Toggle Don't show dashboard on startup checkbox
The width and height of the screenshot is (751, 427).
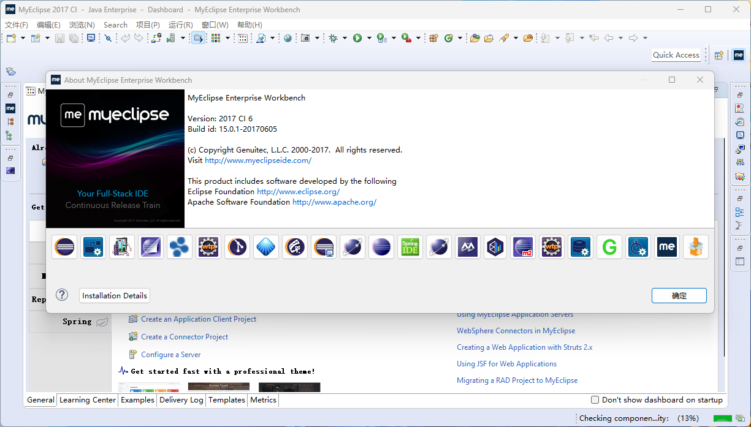click(x=595, y=399)
